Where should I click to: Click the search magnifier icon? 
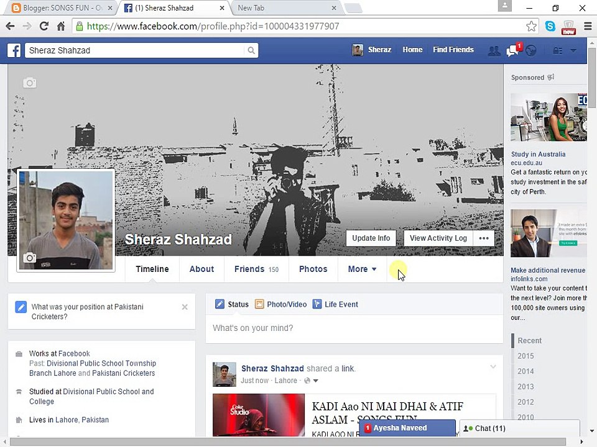pyautogui.click(x=251, y=50)
